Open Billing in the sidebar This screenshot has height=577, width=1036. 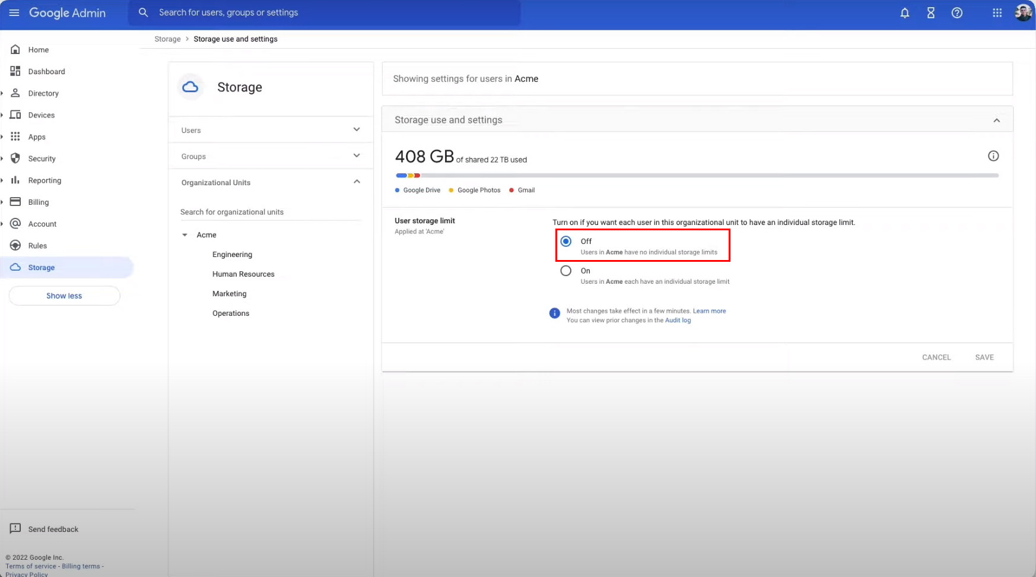[x=39, y=202]
